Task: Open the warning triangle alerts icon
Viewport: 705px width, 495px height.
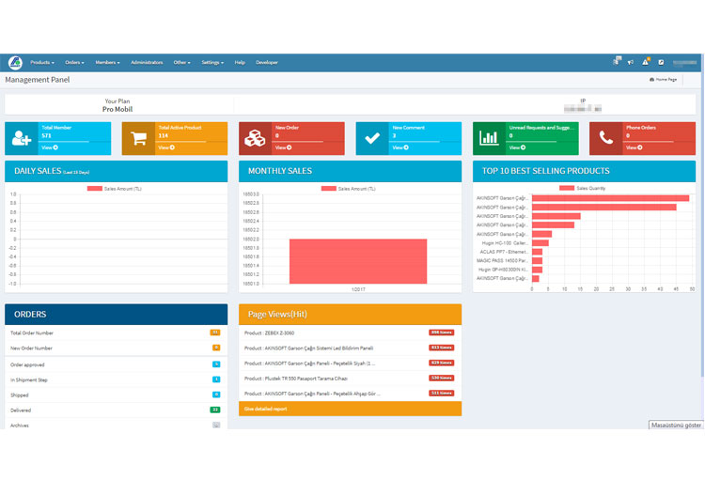Action: point(646,62)
